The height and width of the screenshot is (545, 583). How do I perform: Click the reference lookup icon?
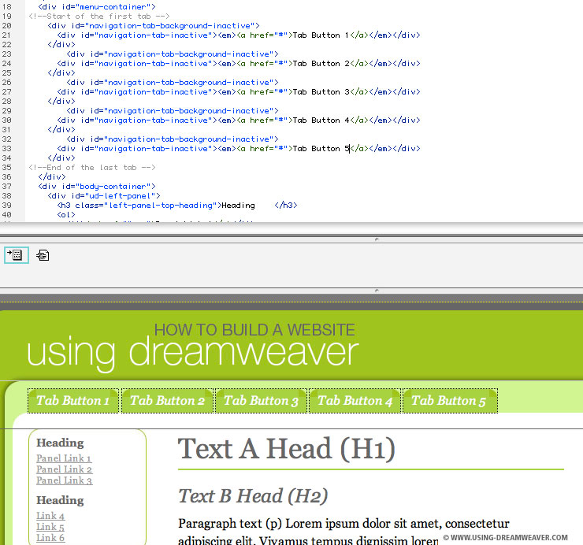pos(43,255)
